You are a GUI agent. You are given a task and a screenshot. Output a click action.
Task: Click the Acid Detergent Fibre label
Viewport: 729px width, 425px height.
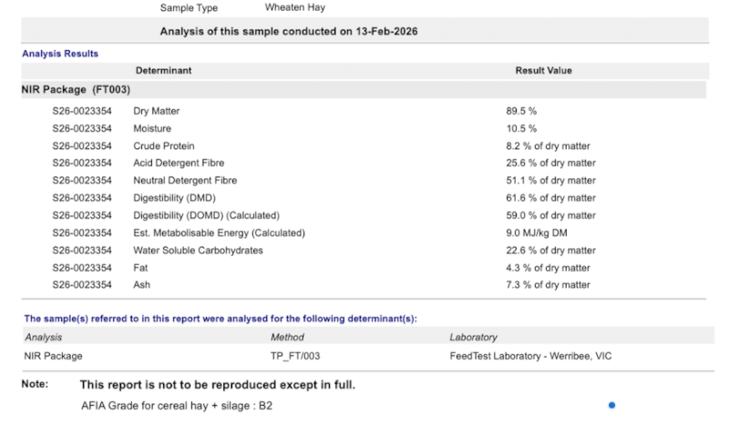point(179,163)
